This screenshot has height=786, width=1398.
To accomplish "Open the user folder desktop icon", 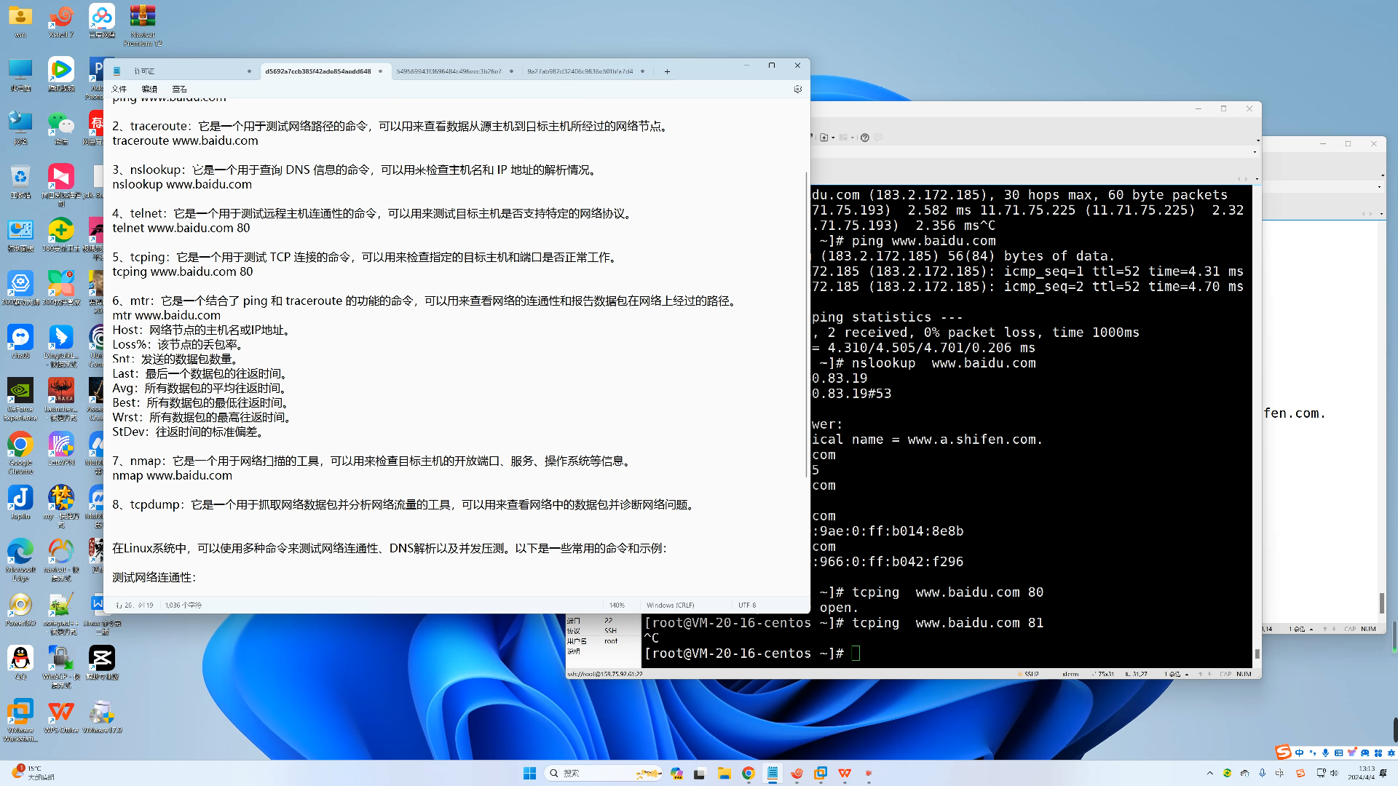I will [x=20, y=21].
